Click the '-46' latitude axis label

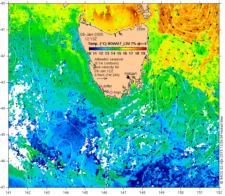point(3,161)
